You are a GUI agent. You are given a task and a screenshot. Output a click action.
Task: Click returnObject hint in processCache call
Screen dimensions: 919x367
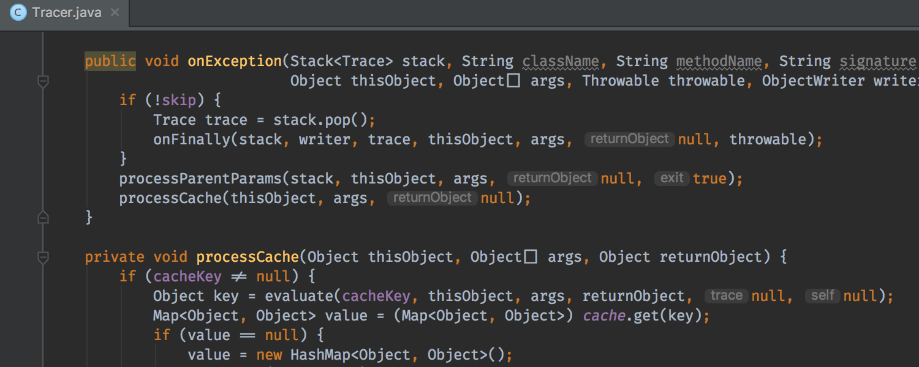click(432, 198)
